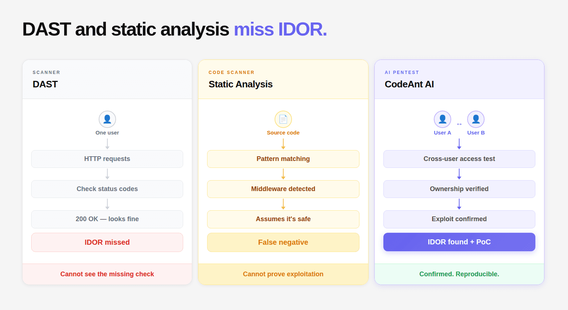Click the Cannot prove exploitation footer text

tap(283, 274)
